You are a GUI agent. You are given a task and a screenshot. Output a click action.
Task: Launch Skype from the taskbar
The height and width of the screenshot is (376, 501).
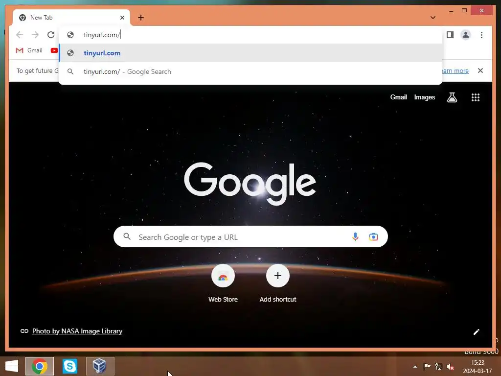click(x=69, y=366)
